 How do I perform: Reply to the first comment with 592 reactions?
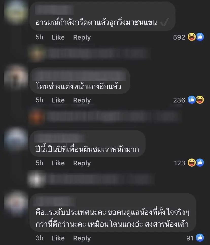(82, 38)
